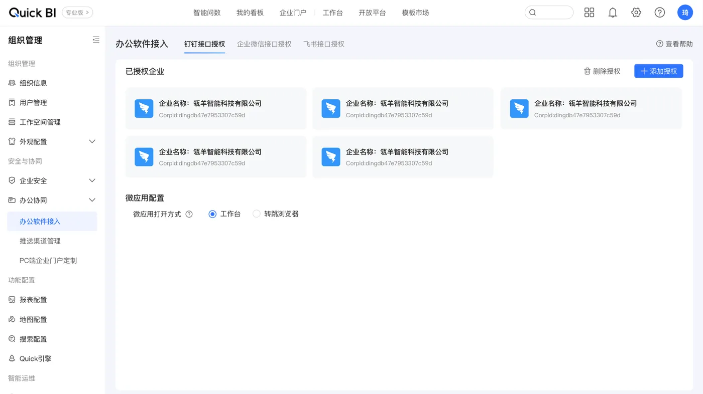Click the help question mark in top bar
The image size is (703, 394).
pyautogui.click(x=660, y=13)
